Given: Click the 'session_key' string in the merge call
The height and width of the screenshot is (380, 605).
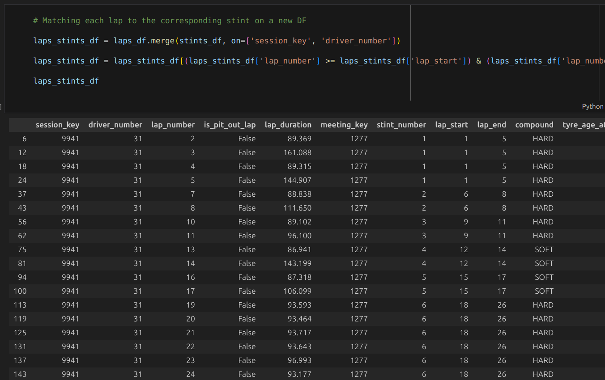Looking at the screenshot, I should tap(281, 41).
